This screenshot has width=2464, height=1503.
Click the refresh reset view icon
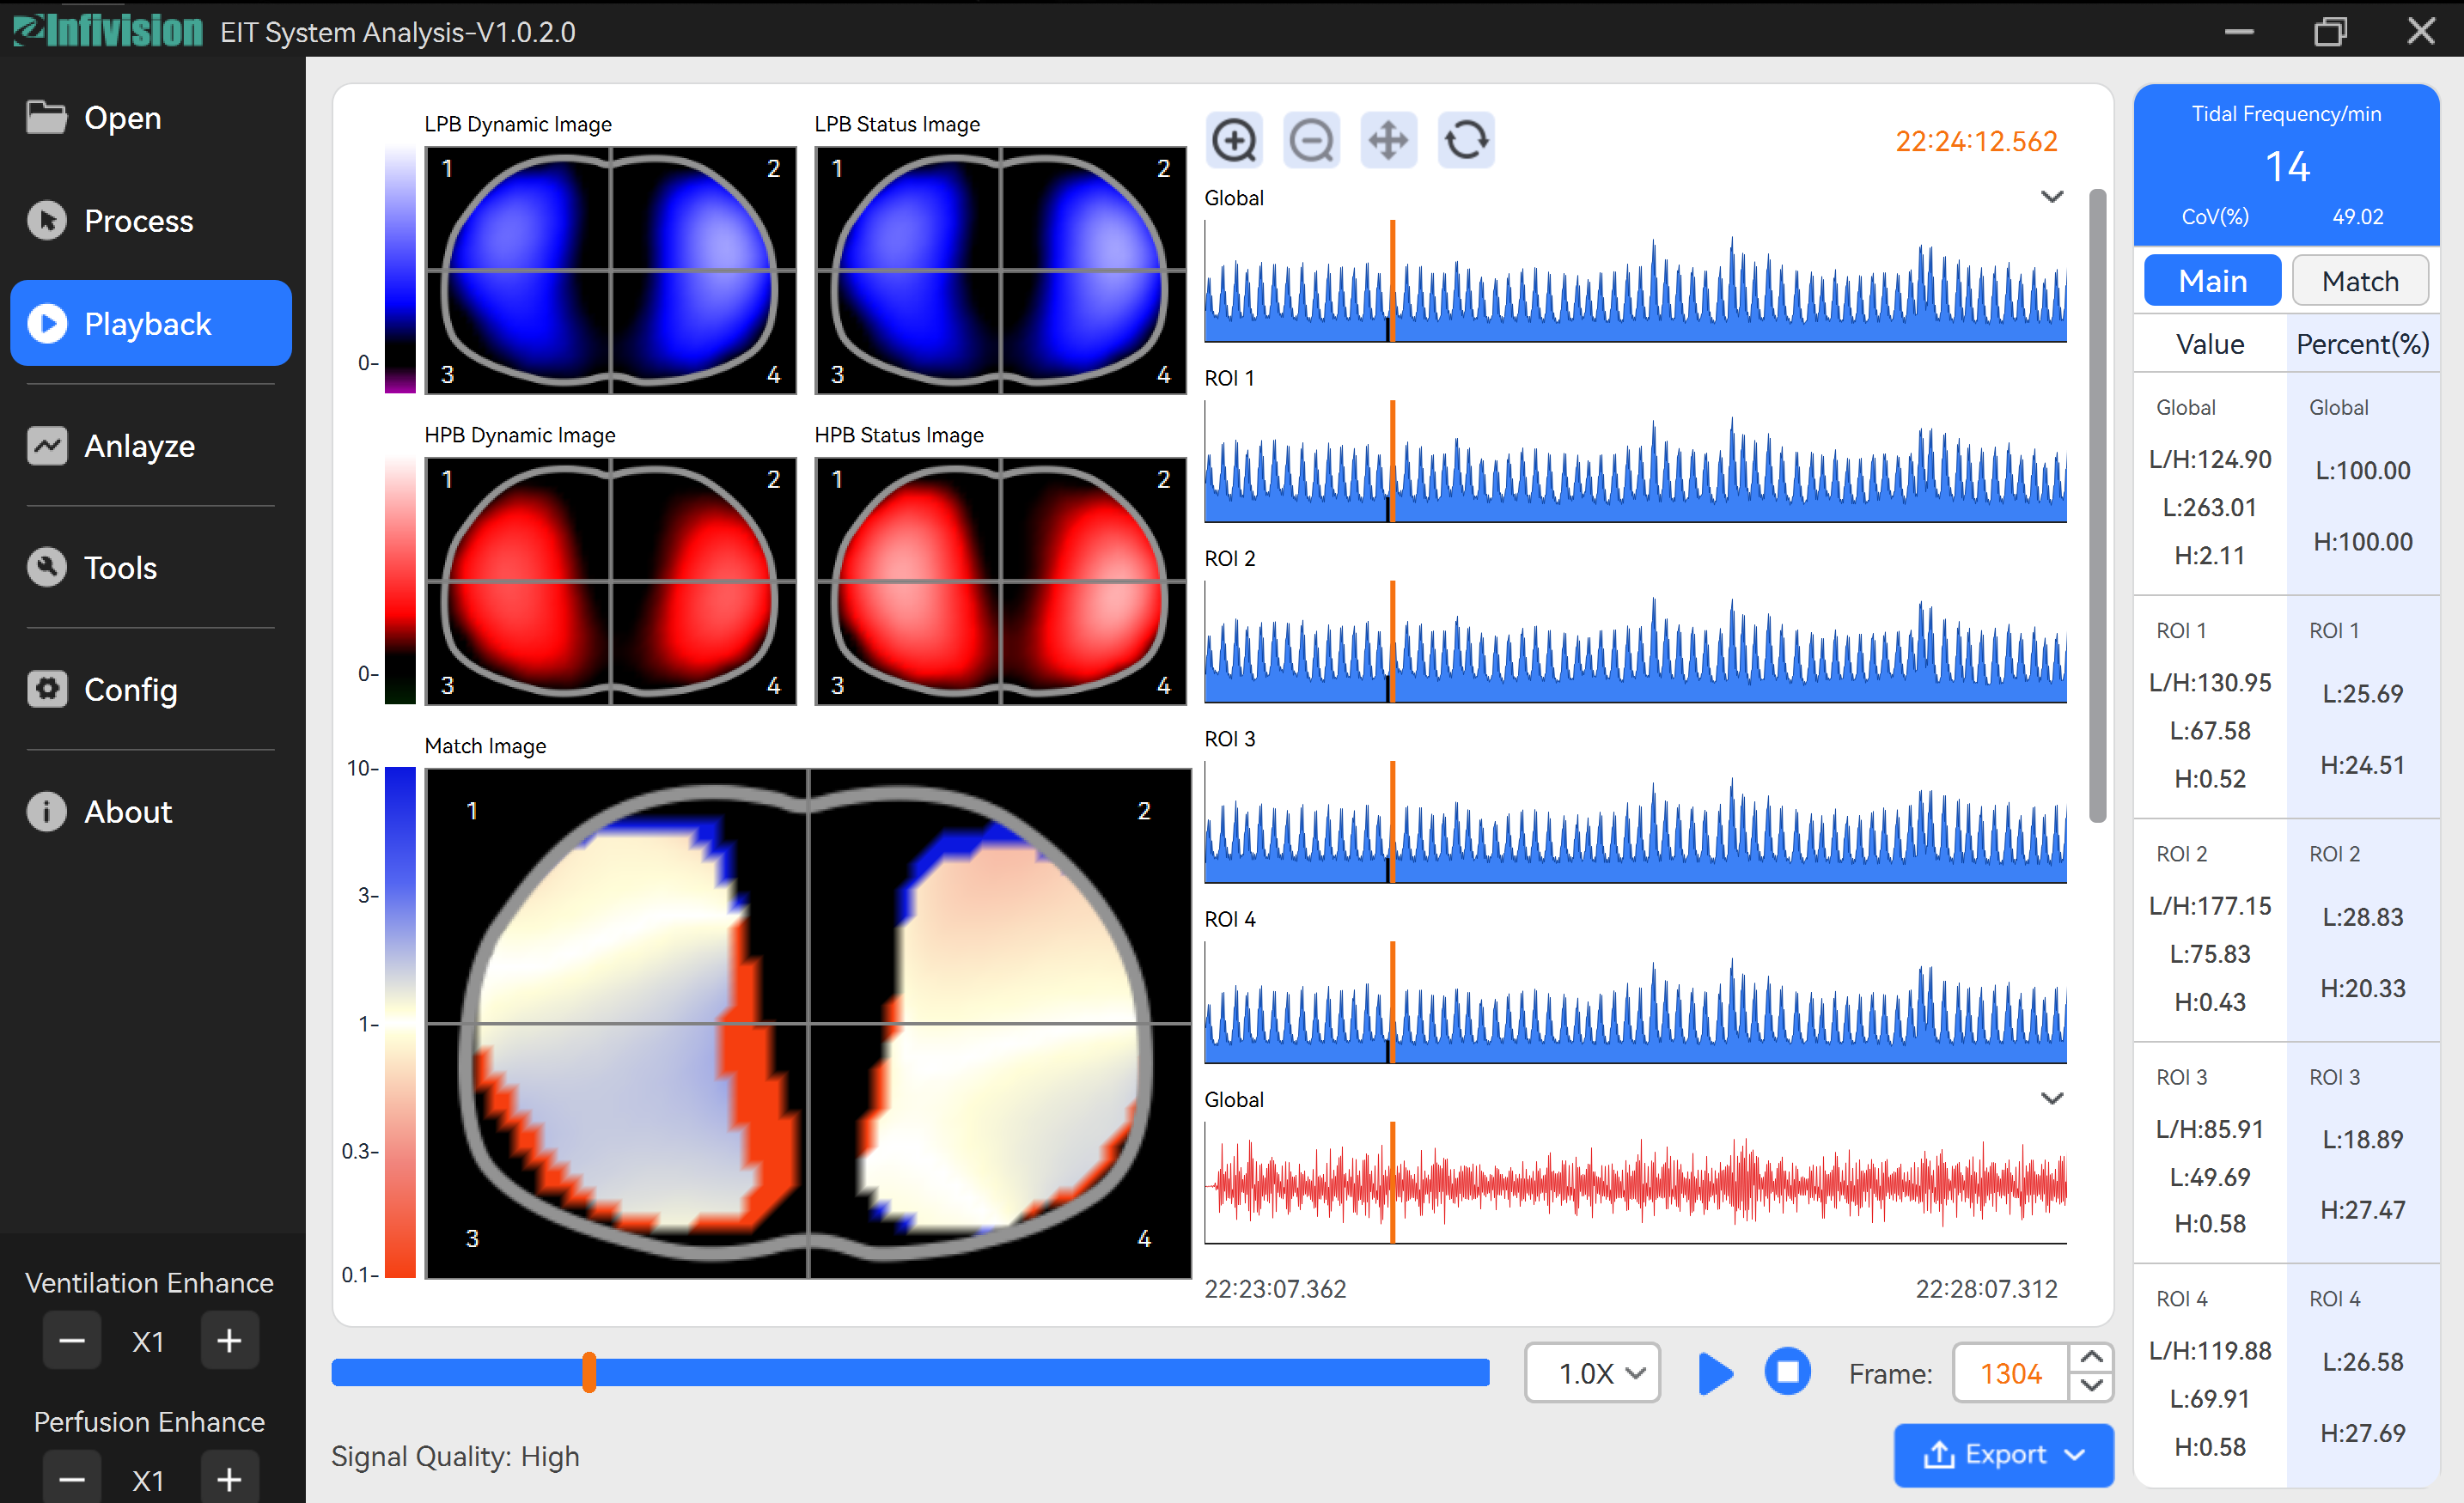[x=1466, y=141]
